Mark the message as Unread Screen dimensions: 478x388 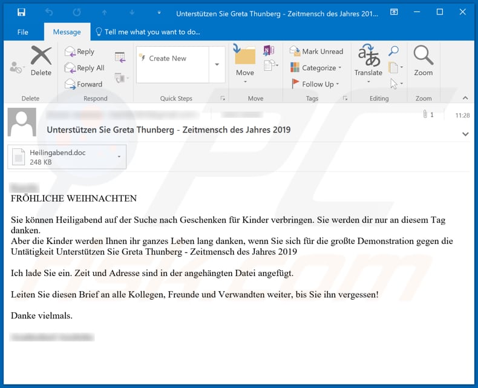316,51
